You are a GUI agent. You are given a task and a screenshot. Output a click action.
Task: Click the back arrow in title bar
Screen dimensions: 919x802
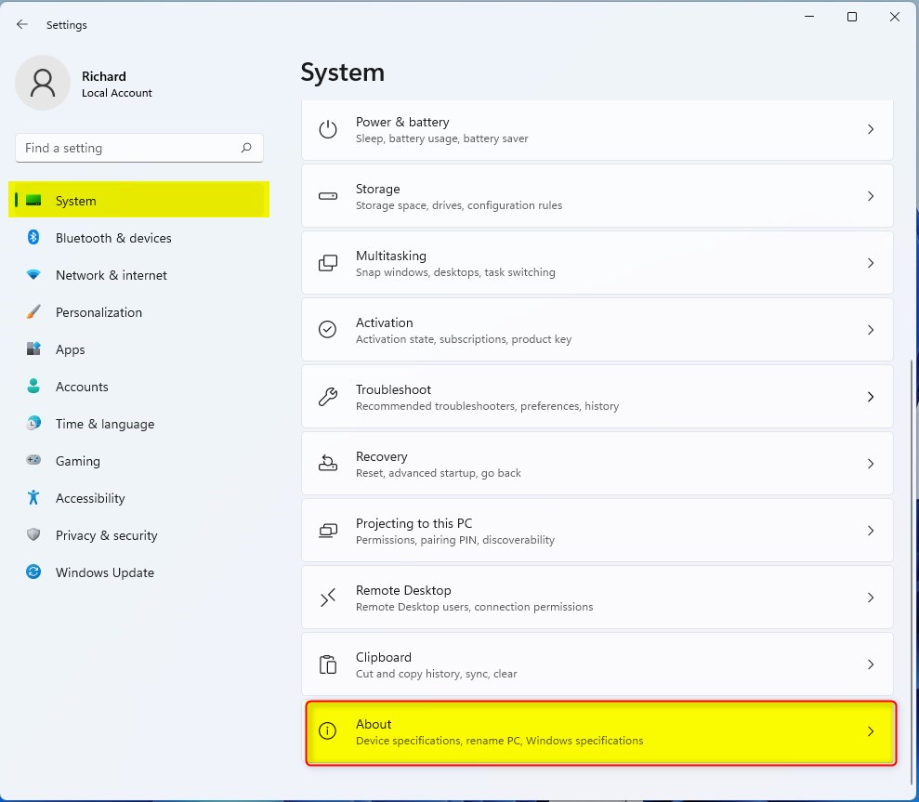pos(22,25)
